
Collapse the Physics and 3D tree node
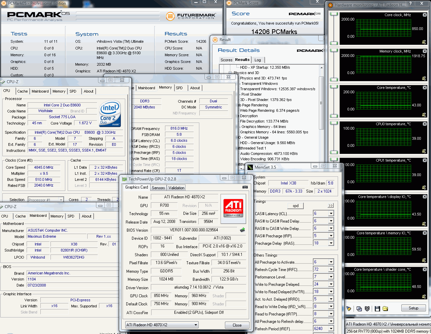coord(230,73)
